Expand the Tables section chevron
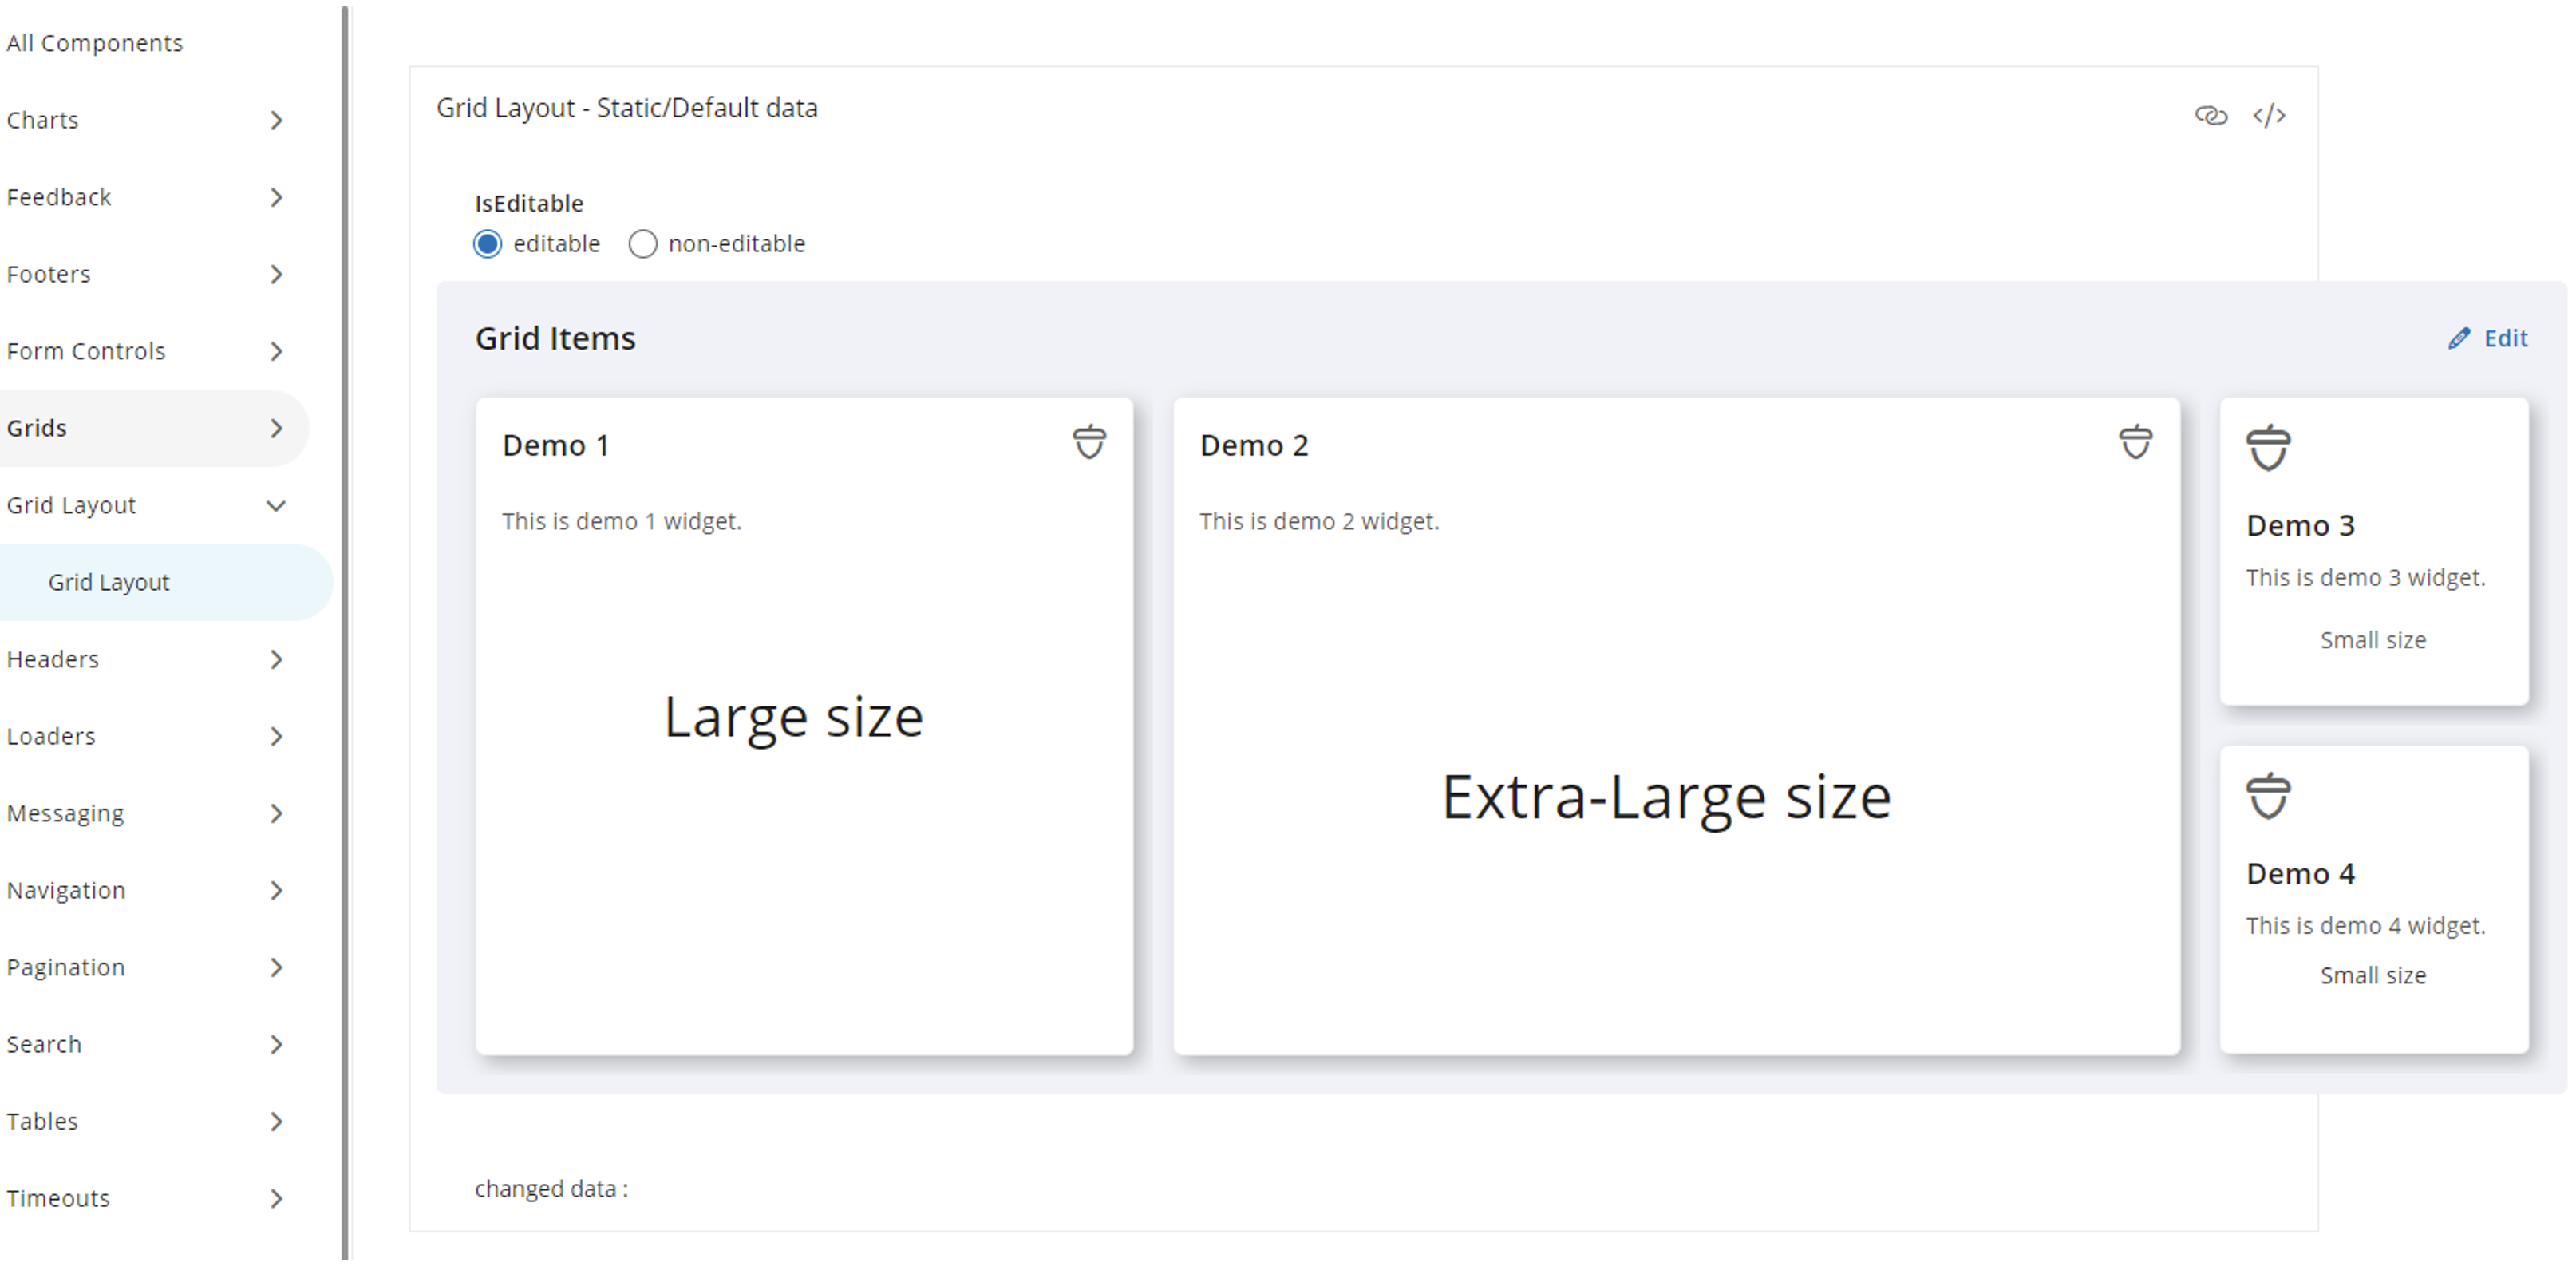Image resolution: width=2576 pixels, height=1266 pixels. (x=277, y=1122)
